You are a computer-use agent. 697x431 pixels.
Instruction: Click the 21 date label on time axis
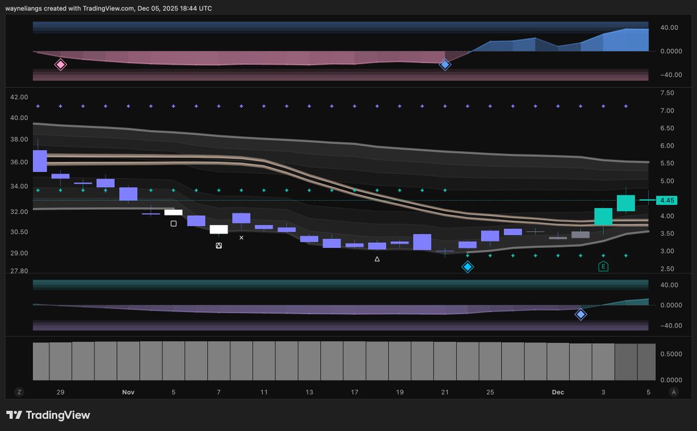(x=445, y=393)
